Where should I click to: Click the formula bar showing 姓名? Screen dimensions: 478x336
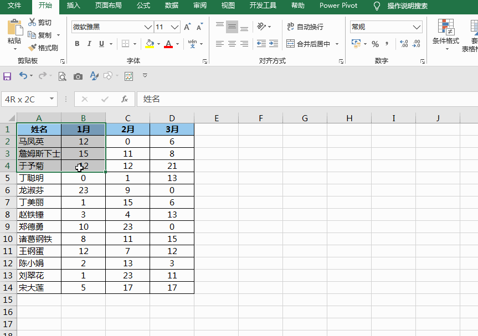click(307, 99)
